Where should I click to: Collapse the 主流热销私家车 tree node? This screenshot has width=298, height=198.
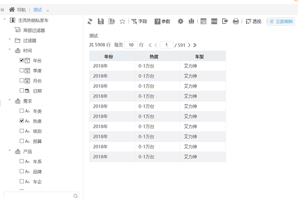[5, 19]
